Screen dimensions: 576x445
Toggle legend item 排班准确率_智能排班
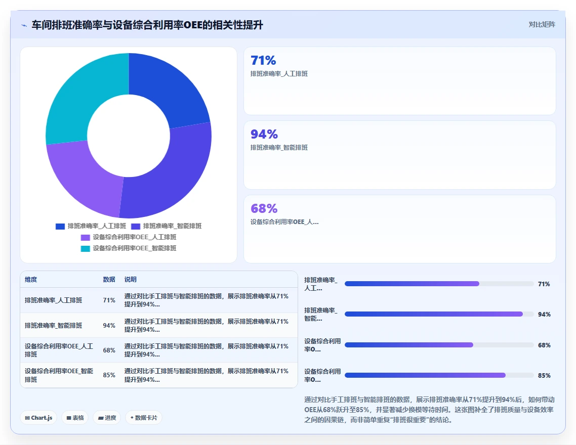[x=167, y=226]
